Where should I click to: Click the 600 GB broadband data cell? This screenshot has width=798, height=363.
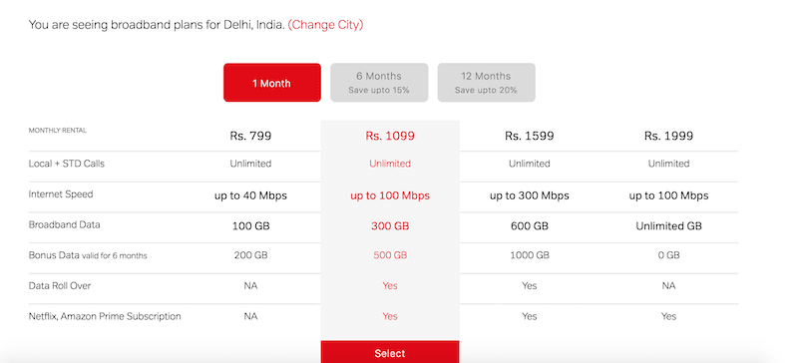tap(530, 226)
